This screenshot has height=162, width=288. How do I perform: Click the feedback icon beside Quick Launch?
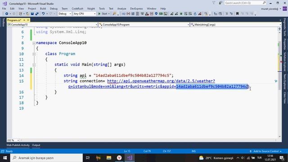[x=220, y=3]
